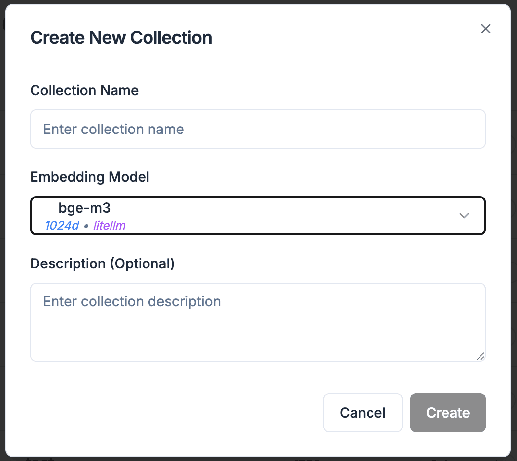
Task: Click the purple litellm provider text
Action: 110,226
